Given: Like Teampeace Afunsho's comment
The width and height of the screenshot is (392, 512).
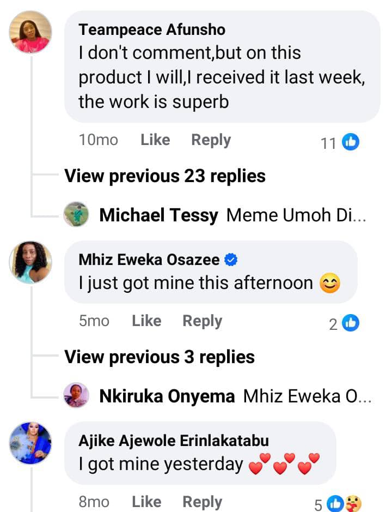Looking at the screenshot, I should [x=155, y=140].
